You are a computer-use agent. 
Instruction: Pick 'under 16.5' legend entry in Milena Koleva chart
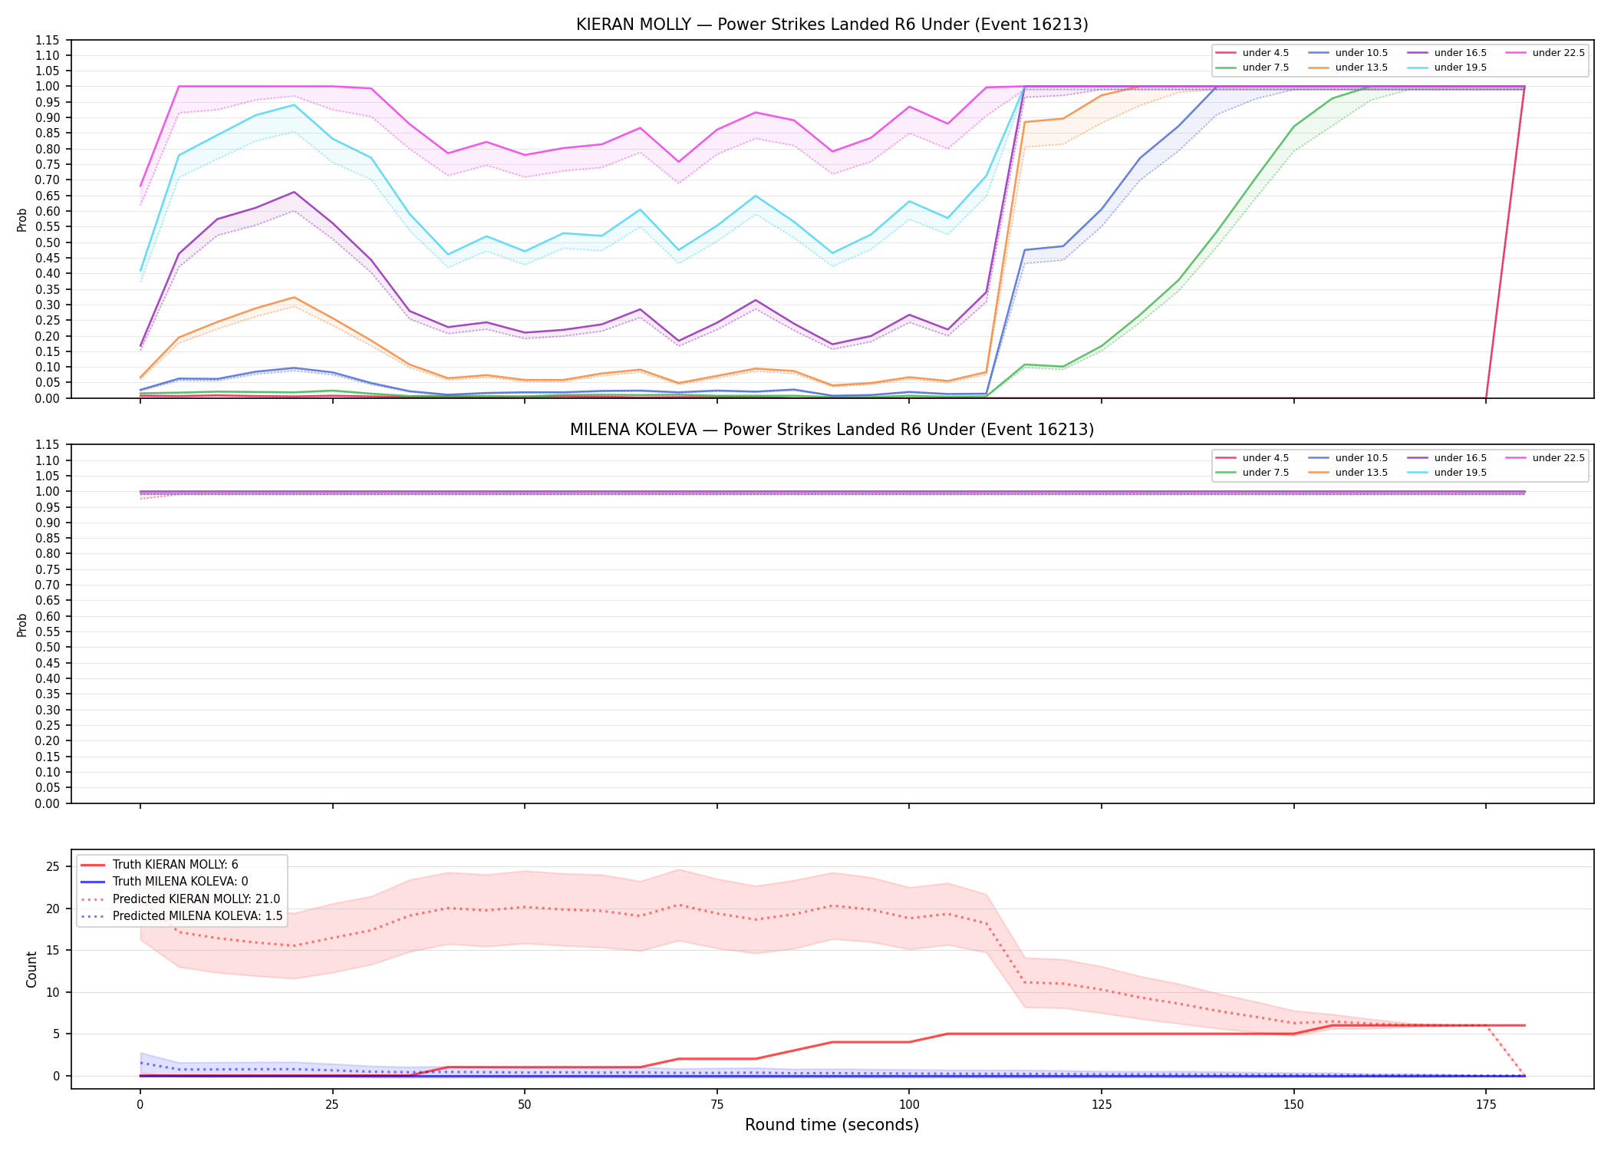(1448, 458)
